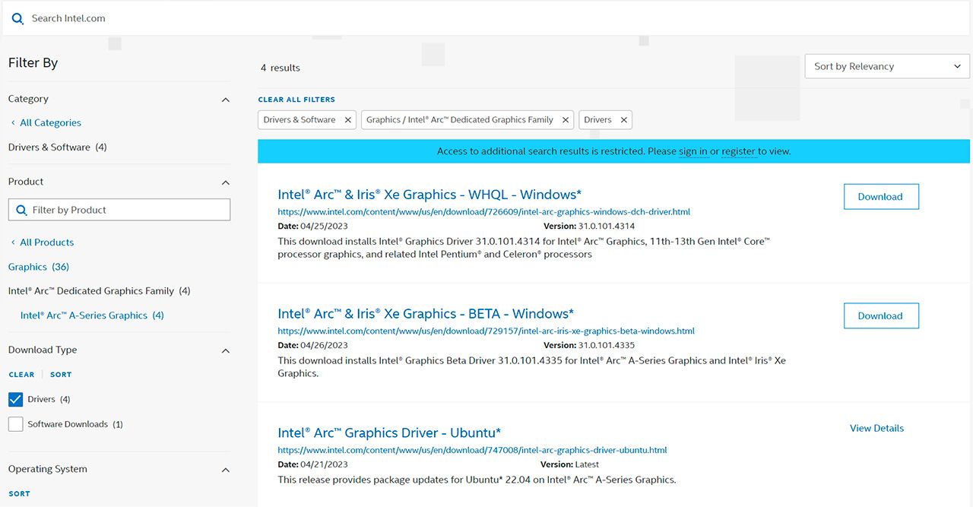The height and width of the screenshot is (507, 973).
Task: Uncheck the Drivers checkbox
Action: click(16, 399)
